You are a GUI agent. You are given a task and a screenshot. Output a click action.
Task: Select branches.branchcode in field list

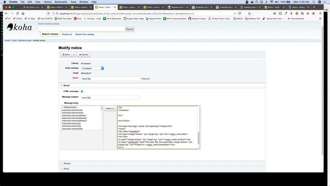click(x=72, y=110)
